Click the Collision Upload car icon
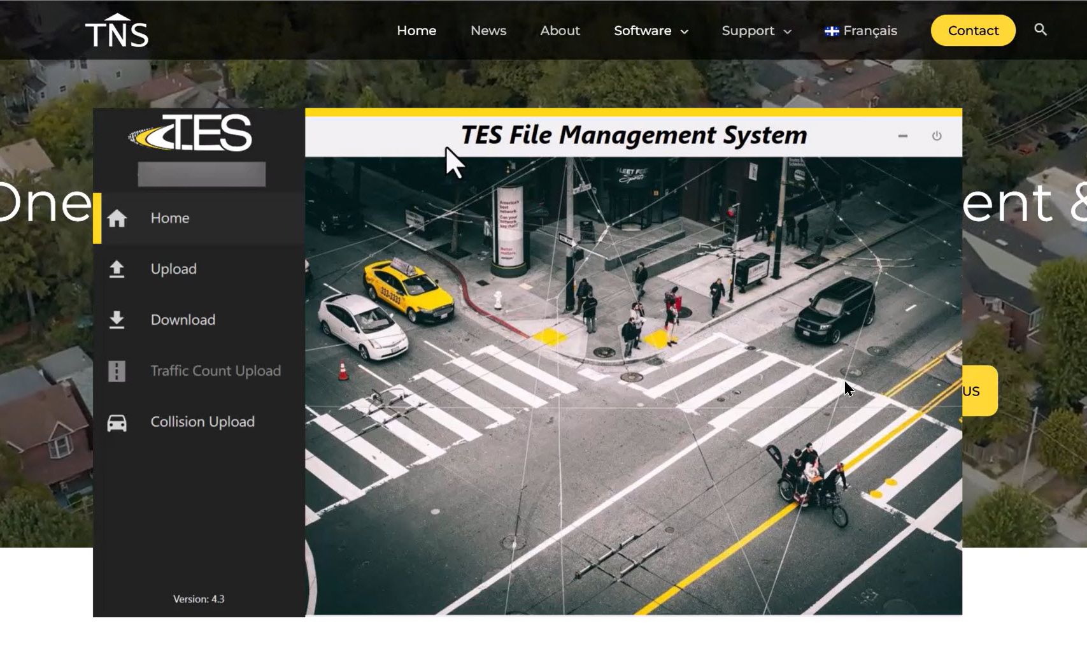 point(117,422)
